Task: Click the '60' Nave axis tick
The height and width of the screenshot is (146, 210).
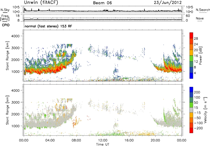Action: (x=188, y=16)
